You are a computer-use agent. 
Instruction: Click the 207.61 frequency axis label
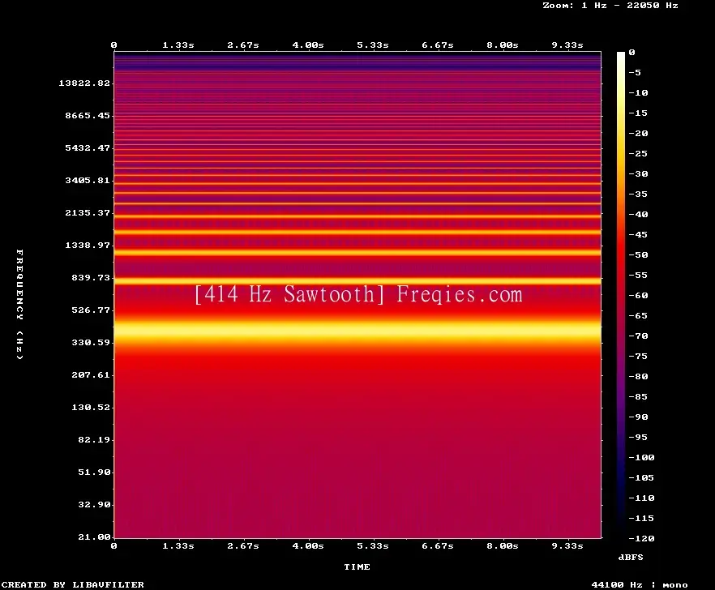click(x=91, y=374)
